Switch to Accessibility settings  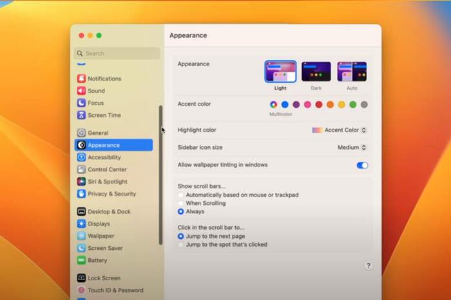[x=113, y=157]
